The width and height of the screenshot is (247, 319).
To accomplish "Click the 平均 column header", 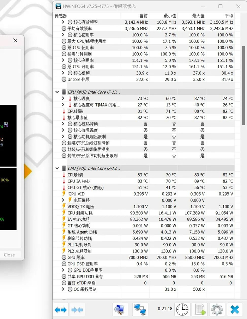I will point(220,16).
